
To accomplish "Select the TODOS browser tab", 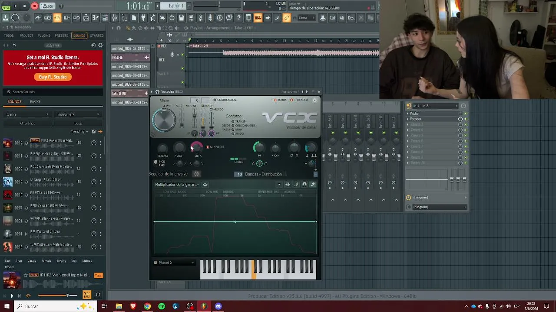I will tap(9, 36).
